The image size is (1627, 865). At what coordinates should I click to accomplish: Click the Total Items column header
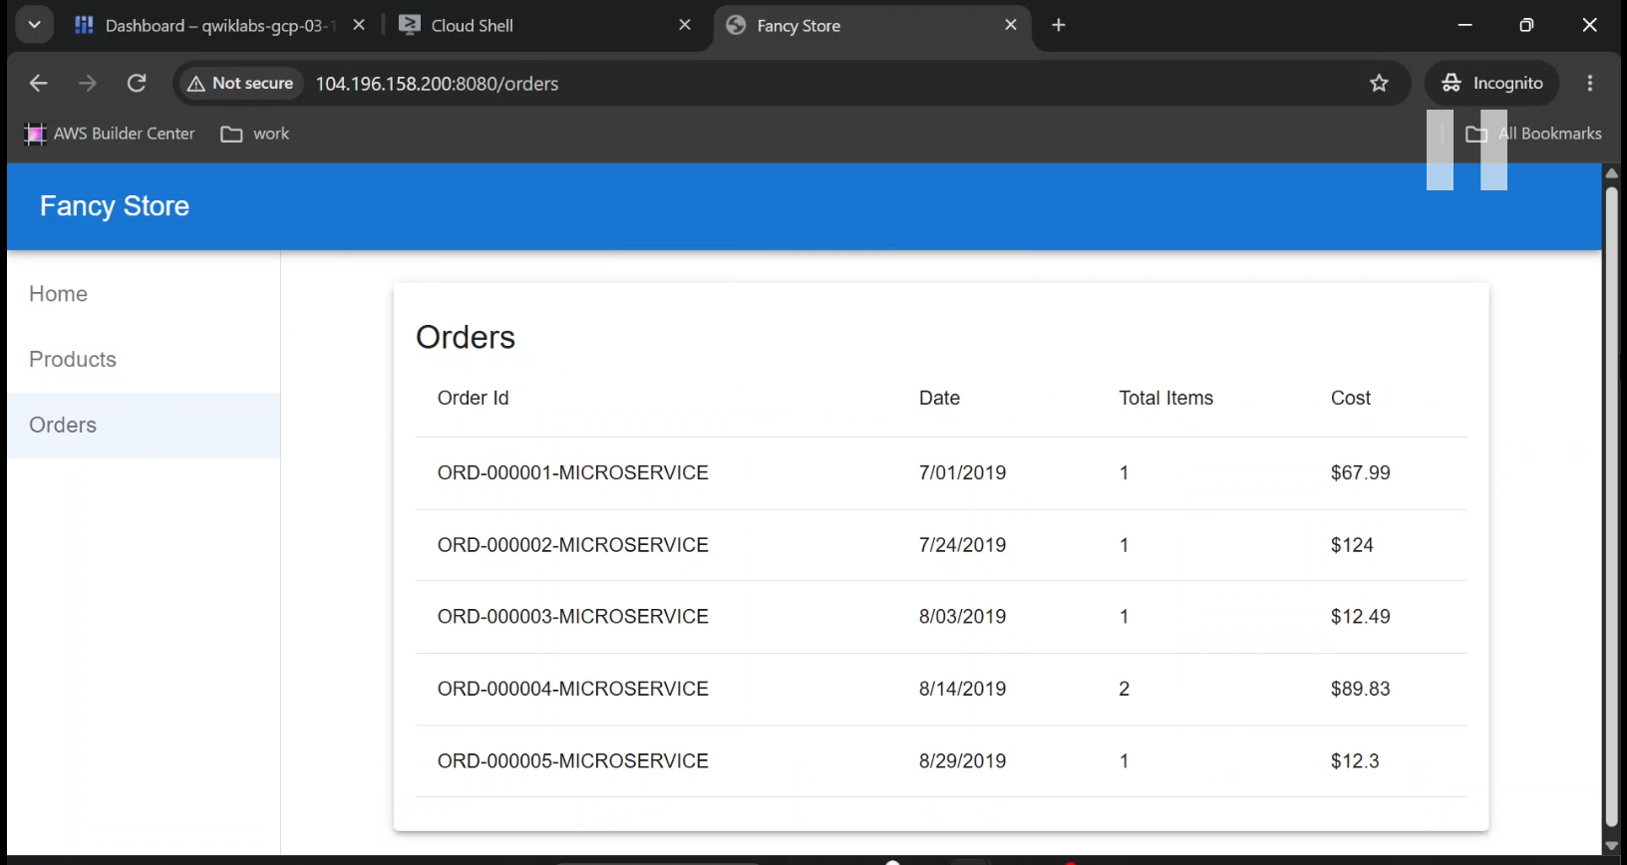(1166, 398)
